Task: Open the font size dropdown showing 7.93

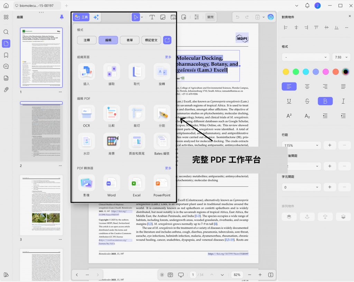Action: click(x=341, y=57)
